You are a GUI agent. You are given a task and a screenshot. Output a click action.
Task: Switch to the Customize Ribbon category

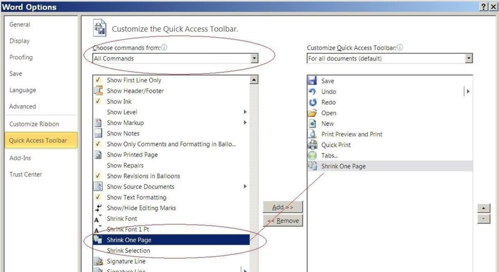point(34,124)
